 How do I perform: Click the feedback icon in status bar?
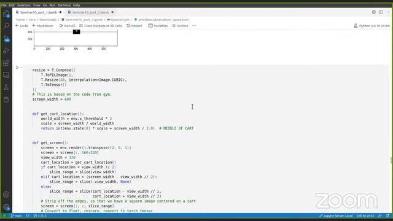(x=380, y=215)
